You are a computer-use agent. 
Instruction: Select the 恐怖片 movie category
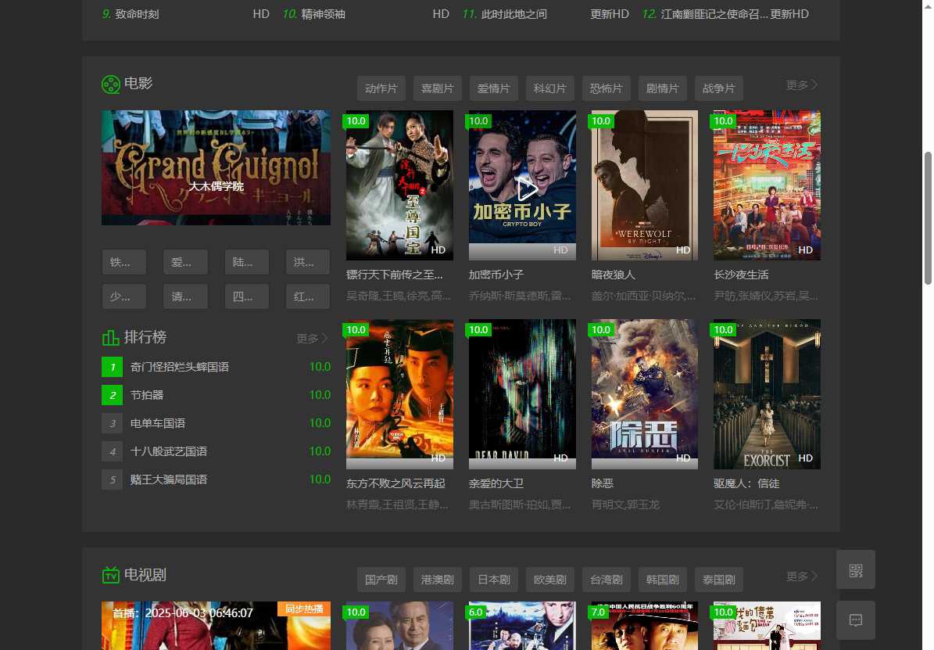tap(607, 88)
